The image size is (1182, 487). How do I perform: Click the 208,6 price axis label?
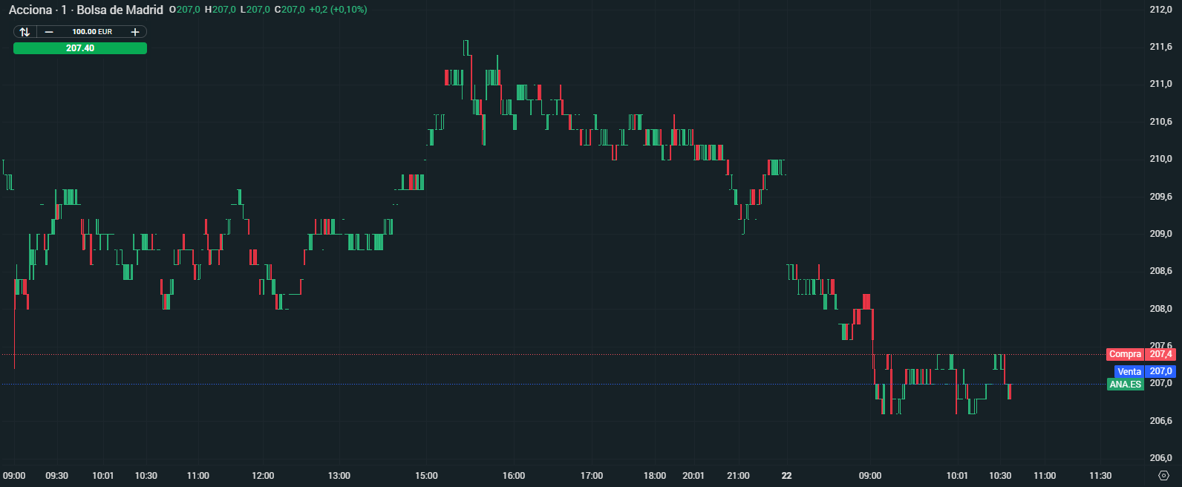click(x=1160, y=271)
